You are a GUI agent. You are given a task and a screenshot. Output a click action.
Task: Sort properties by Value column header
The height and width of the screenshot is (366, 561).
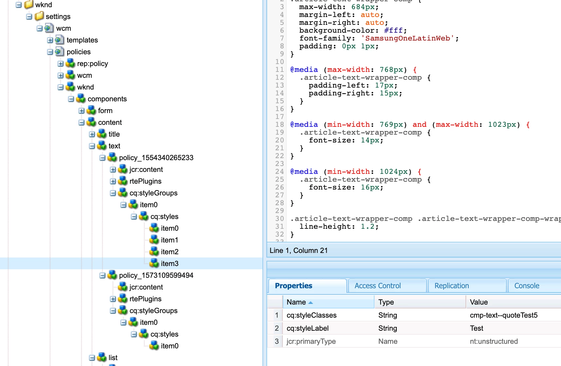coord(513,302)
